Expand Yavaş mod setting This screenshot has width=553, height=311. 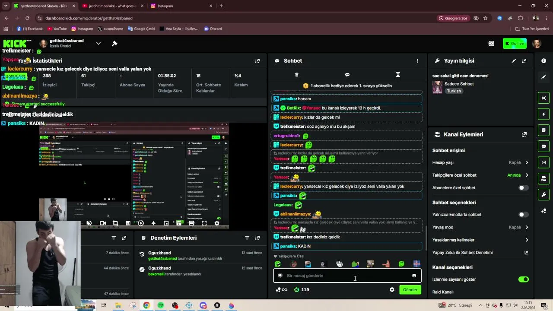[527, 227]
